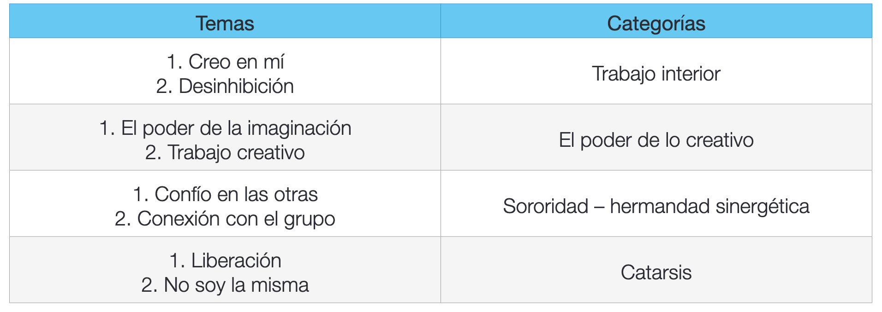Screen dimensions: 882x312
Task: Select the "Desinhibición" theme line
Action: pyautogui.click(x=225, y=86)
